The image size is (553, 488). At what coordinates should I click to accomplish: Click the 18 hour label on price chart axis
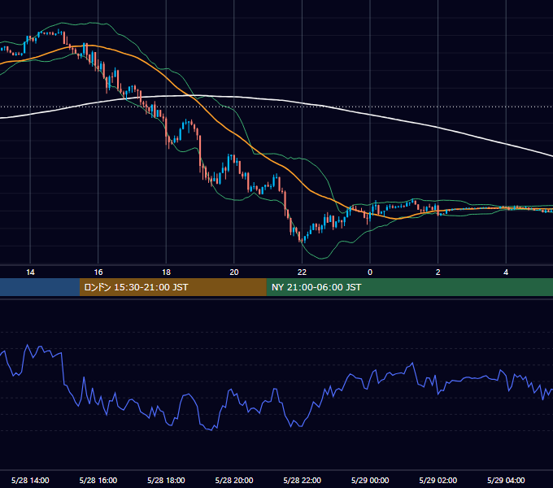[x=166, y=272]
